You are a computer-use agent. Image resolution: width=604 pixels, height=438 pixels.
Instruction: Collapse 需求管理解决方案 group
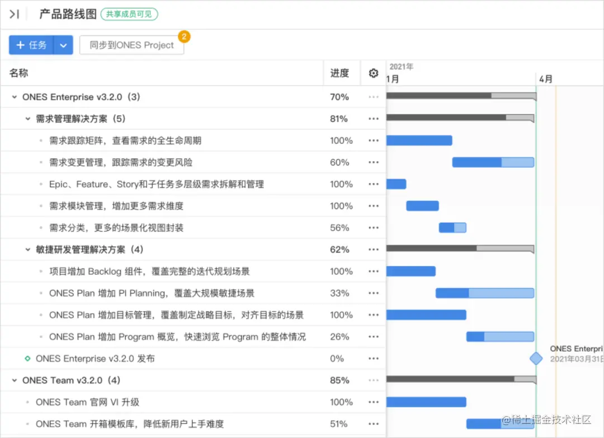[28, 119]
